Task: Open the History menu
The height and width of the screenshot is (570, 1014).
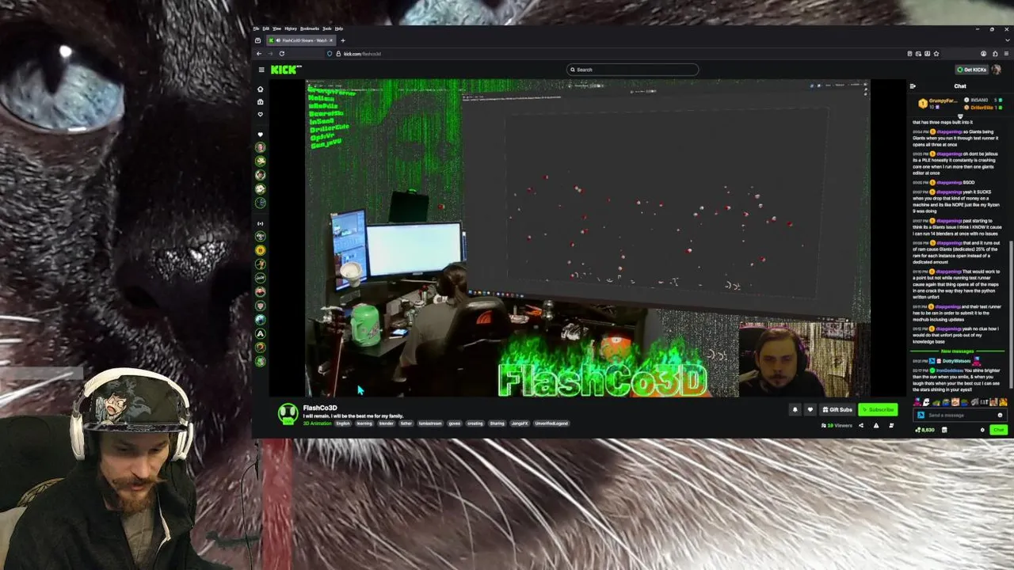Action: pos(291,28)
